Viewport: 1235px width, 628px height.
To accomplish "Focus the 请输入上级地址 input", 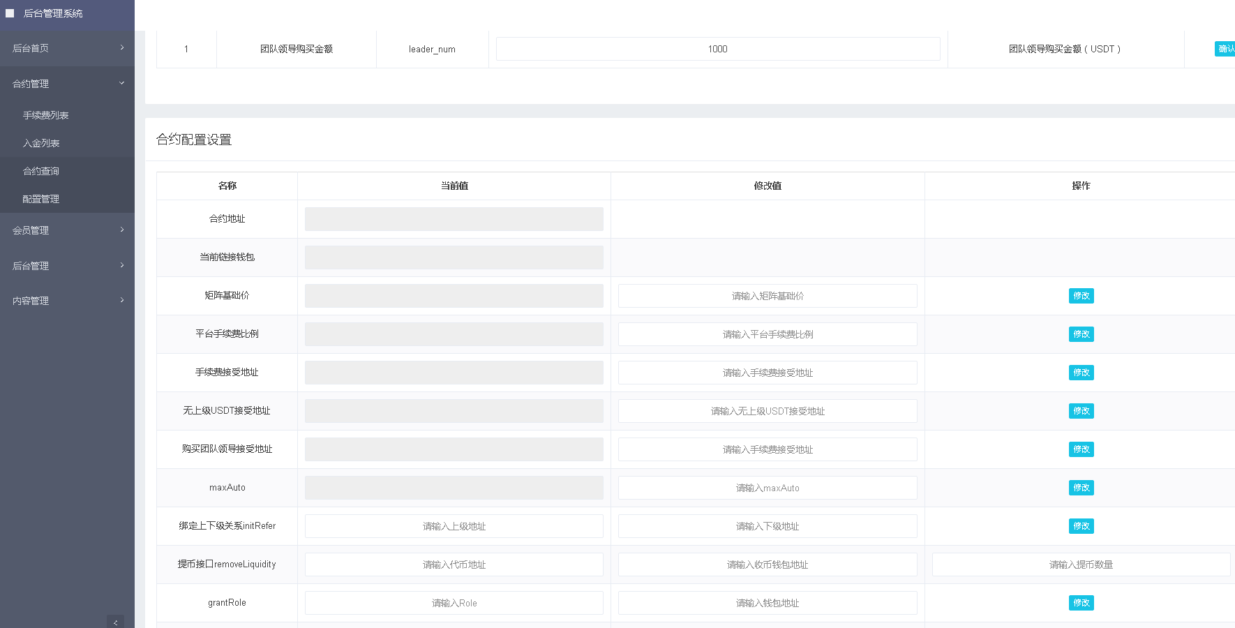I will coord(454,526).
